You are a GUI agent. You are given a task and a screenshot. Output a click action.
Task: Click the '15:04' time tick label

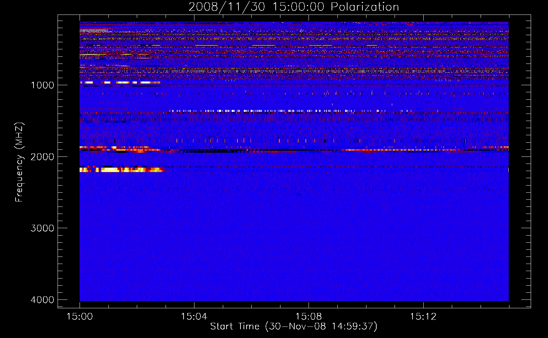coord(194,316)
